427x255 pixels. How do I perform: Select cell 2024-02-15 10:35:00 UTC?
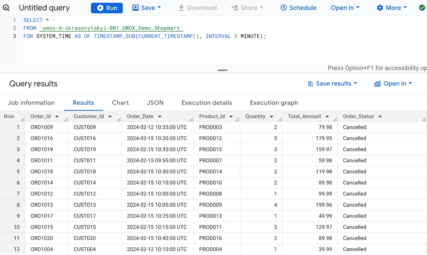coord(157,149)
